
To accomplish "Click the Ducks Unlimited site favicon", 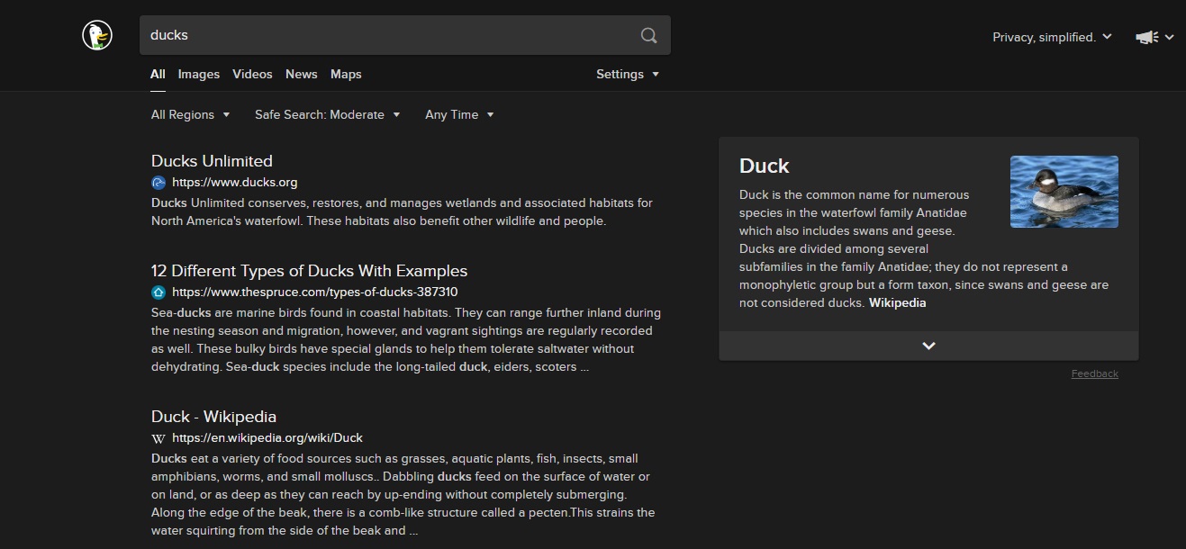I will tap(158, 183).
